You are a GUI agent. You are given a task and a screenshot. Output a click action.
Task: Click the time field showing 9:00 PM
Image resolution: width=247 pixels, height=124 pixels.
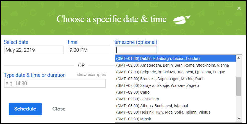click(x=89, y=50)
